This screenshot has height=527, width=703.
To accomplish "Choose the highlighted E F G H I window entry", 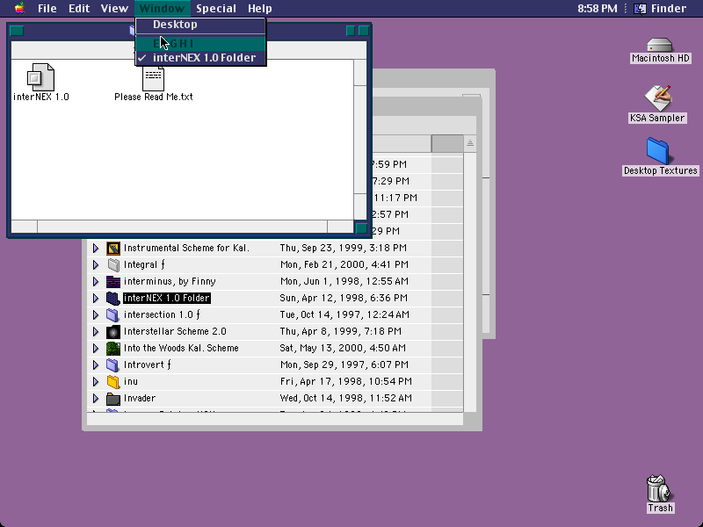I will click(x=201, y=43).
